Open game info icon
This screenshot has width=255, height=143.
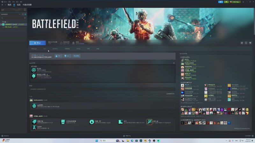pyautogui.click(x=246, y=43)
